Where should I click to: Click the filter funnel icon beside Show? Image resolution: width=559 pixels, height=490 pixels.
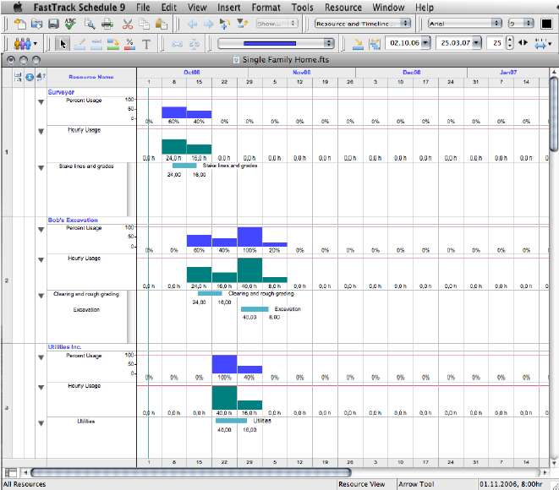tap(243, 24)
